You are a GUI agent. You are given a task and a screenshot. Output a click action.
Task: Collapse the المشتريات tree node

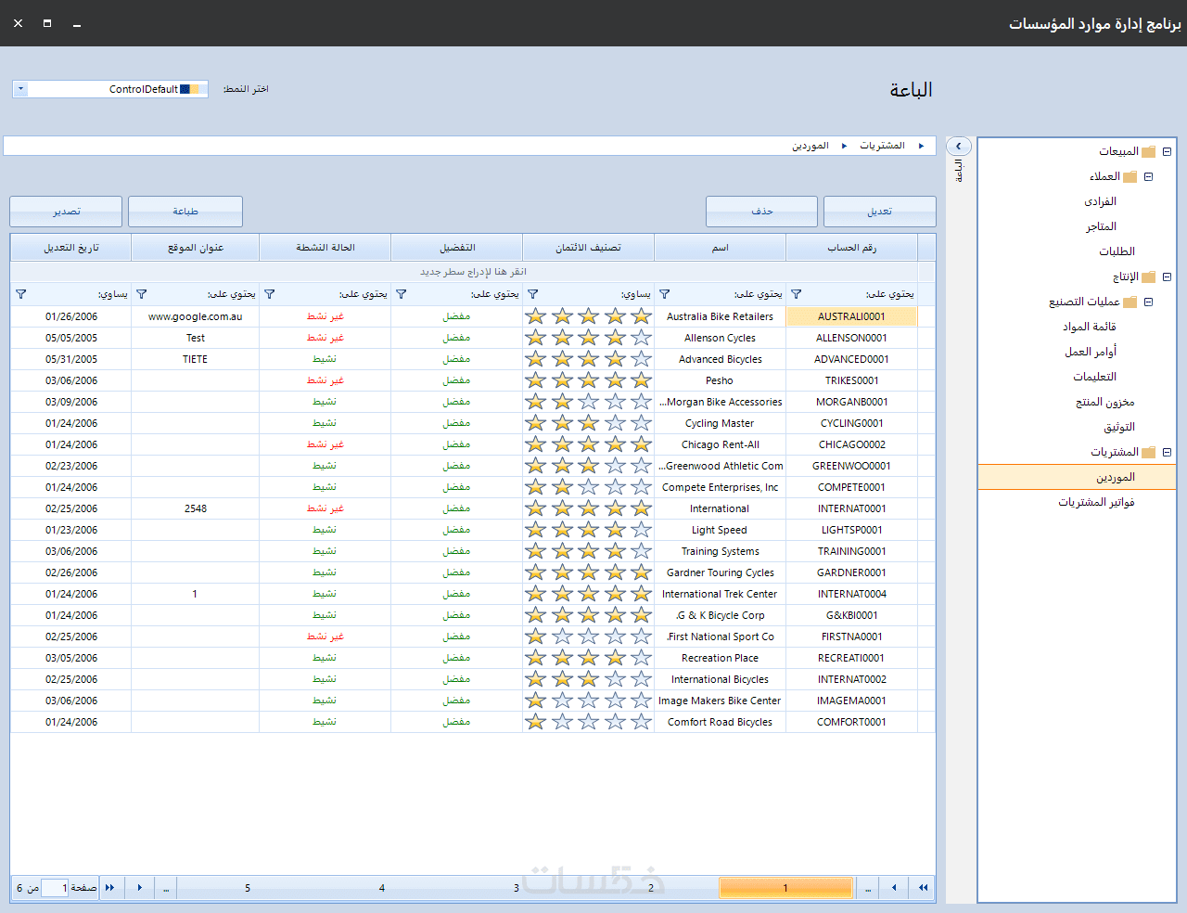[1167, 452]
